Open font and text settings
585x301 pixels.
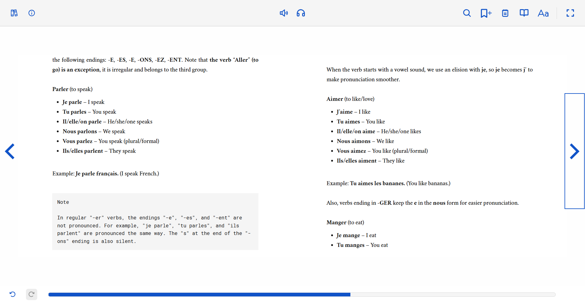pyautogui.click(x=543, y=13)
